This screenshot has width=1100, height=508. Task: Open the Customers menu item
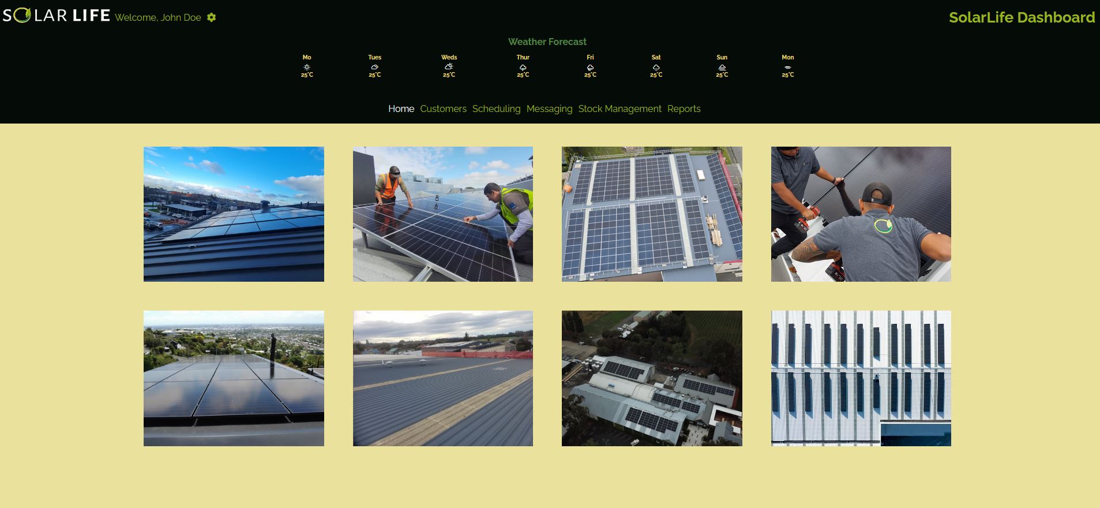pos(443,109)
